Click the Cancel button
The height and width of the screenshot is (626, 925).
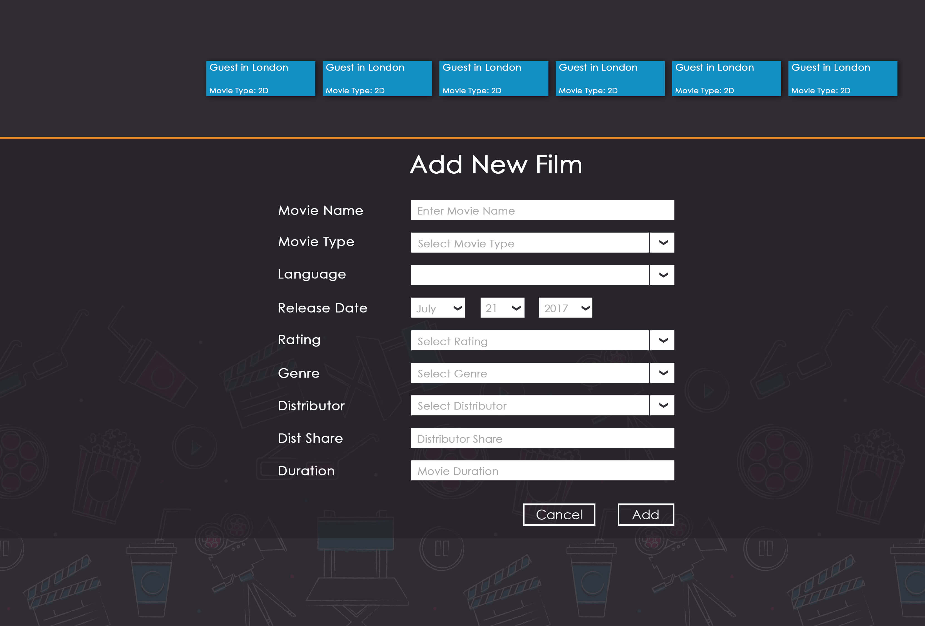(559, 513)
